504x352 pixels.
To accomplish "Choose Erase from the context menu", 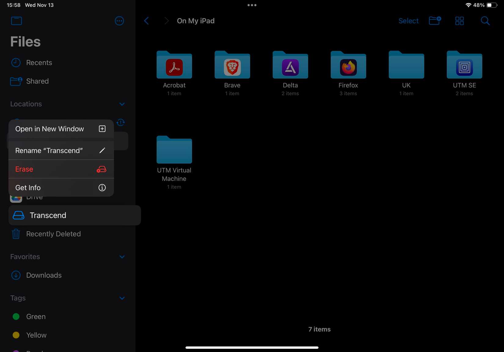I will [x=24, y=169].
